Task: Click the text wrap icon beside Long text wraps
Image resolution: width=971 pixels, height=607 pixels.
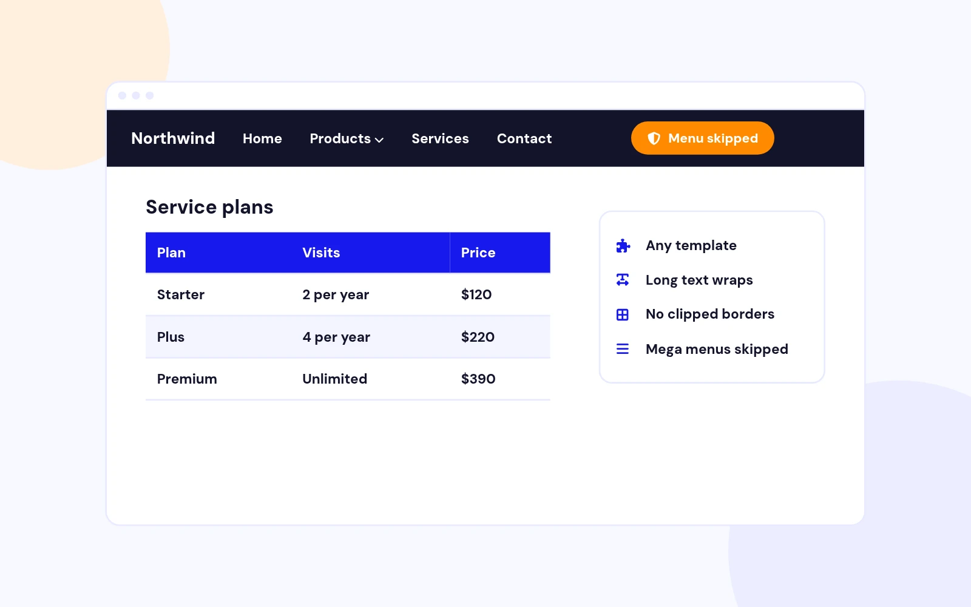Action: pyautogui.click(x=623, y=280)
